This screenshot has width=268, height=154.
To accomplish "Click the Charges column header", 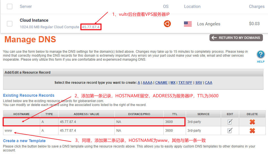I will point(256,6).
